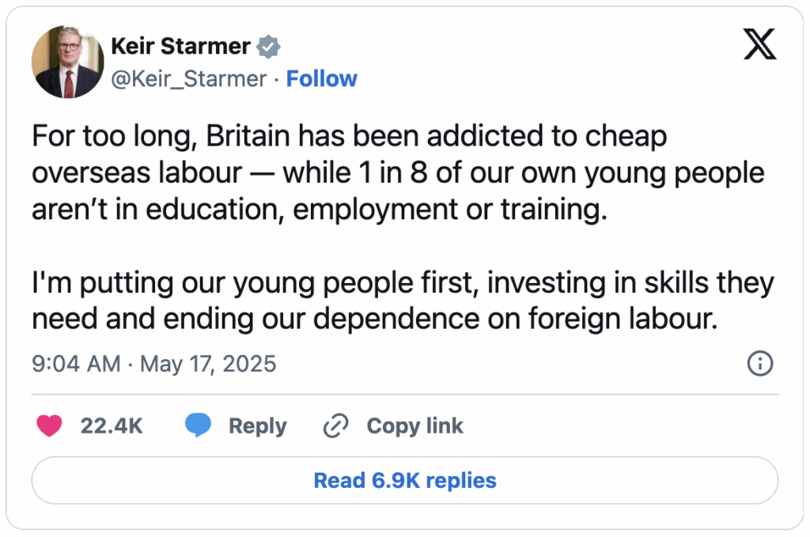Screen dimensions: 810x537
Task: Click the May 17, 2025 date
Action: click(208, 364)
